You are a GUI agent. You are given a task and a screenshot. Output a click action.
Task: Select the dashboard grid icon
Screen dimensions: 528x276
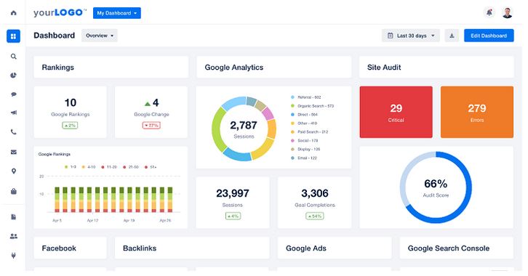point(14,36)
